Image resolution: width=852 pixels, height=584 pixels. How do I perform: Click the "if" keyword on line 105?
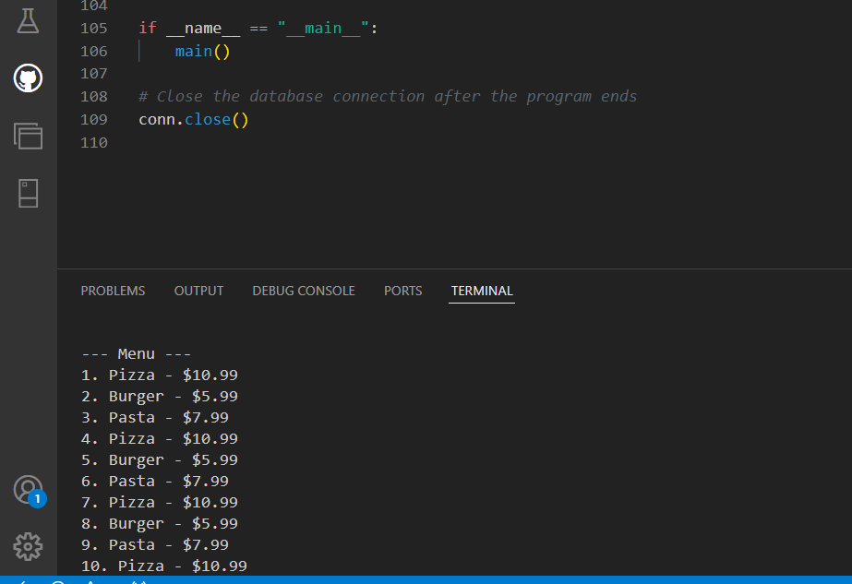tap(148, 28)
